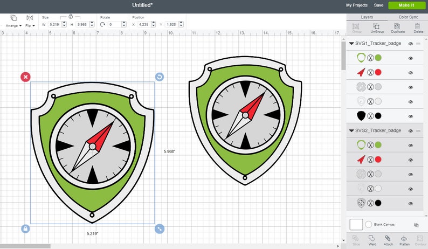This screenshot has height=249, width=428.
Task: Hide SVG2 red needle layer
Action: (x=411, y=160)
